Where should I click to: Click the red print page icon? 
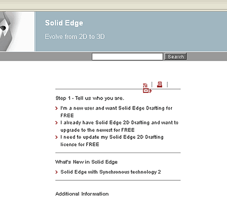coord(159,84)
